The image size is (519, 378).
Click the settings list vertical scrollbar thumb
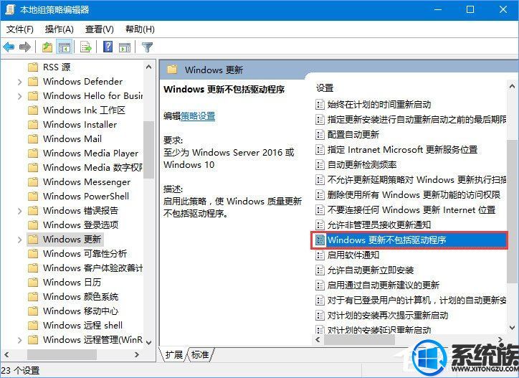[512, 211]
